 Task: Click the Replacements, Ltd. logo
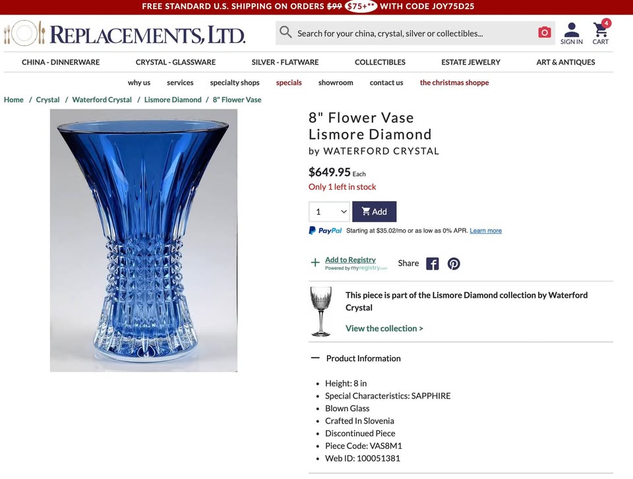[x=125, y=34]
